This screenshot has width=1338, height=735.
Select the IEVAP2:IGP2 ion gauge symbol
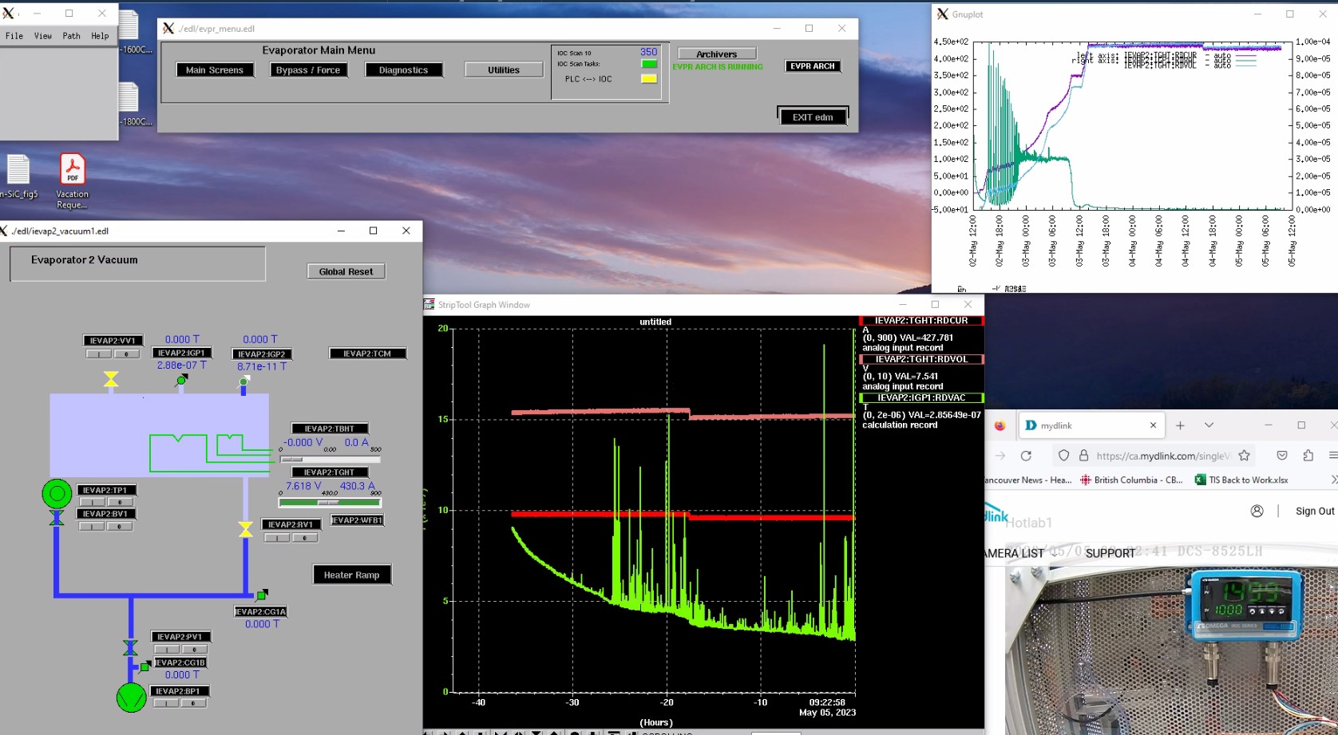243,384
